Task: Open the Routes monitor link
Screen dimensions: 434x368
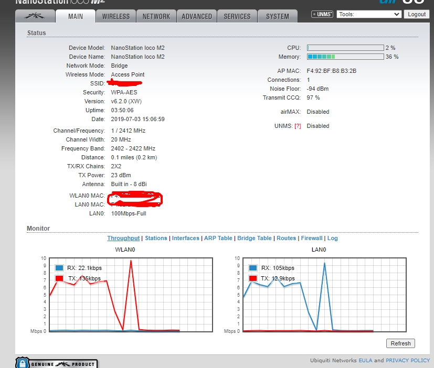Action: tap(286, 238)
